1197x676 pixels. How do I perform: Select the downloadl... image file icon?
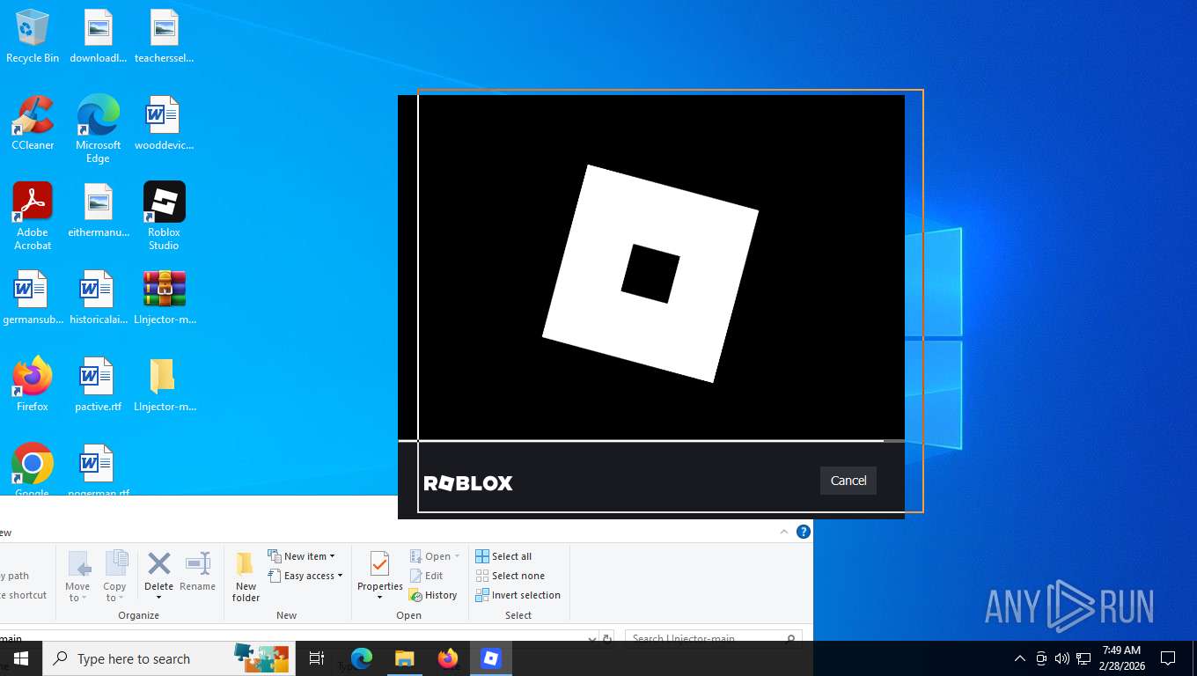click(99, 36)
